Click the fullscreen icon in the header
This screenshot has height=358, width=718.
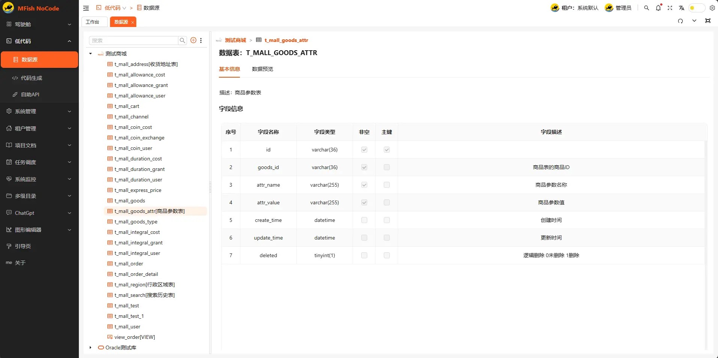click(x=670, y=8)
